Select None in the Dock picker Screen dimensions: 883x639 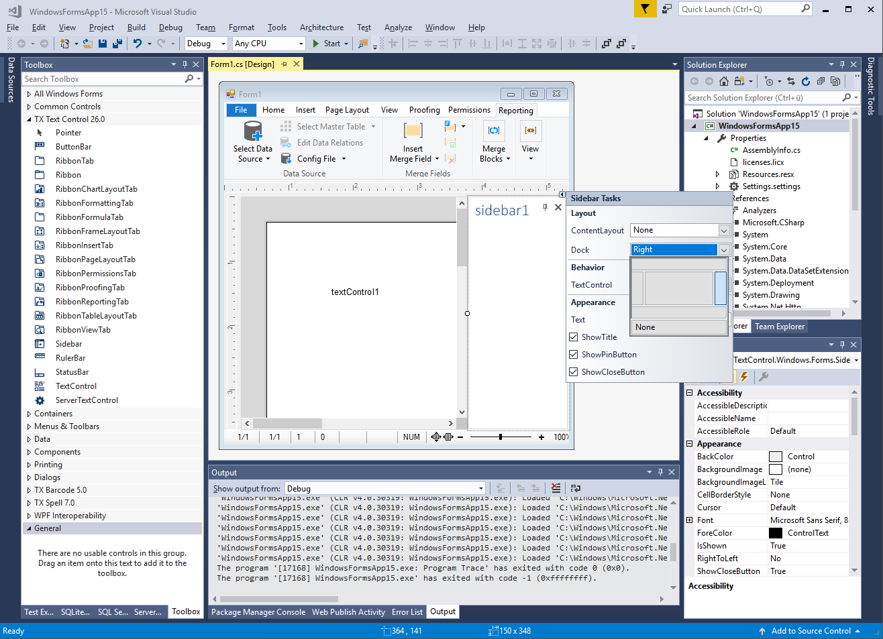pyautogui.click(x=679, y=327)
